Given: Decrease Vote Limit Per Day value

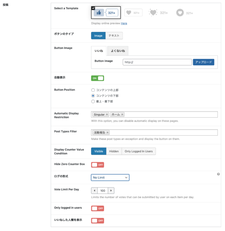Looking at the screenshot, I should pyautogui.click(x=94, y=191).
